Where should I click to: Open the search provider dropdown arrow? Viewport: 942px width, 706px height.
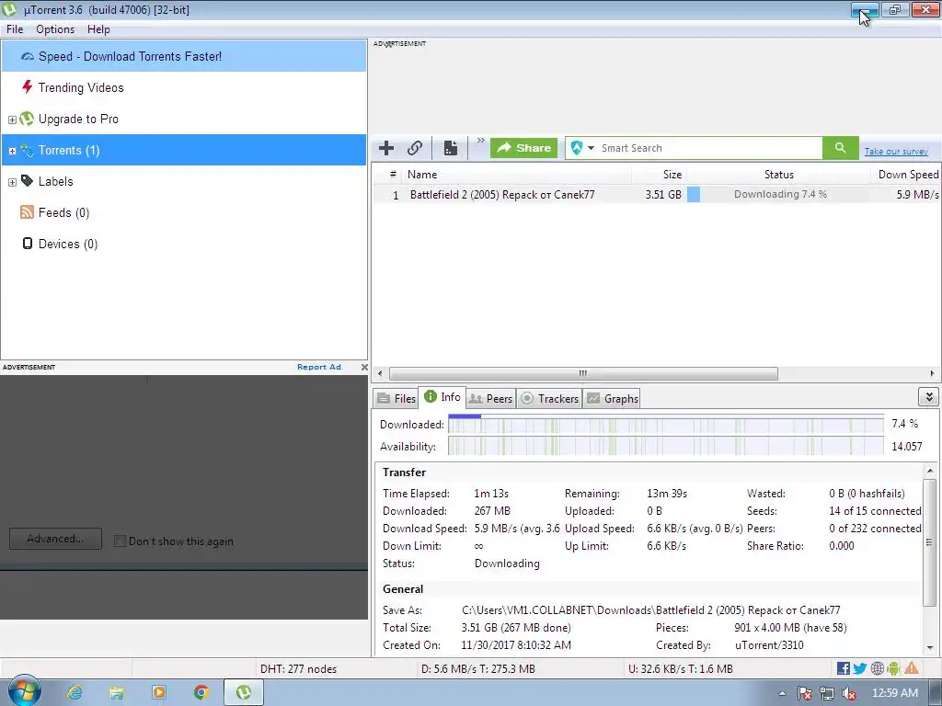coord(591,148)
